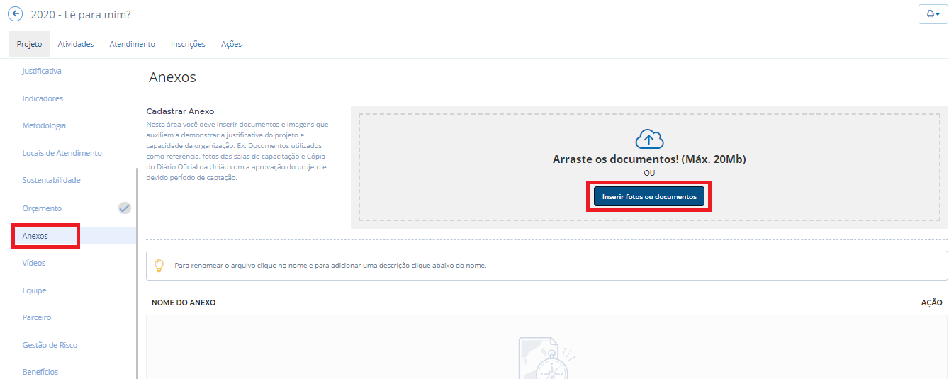This screenshot has height=379, width=949.
Task: Open Justificativa in the sidebar
Action: click(x=42, y=71)
